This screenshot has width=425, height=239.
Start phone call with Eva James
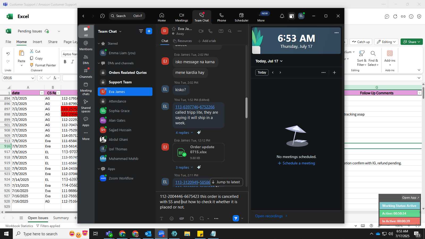210,31
